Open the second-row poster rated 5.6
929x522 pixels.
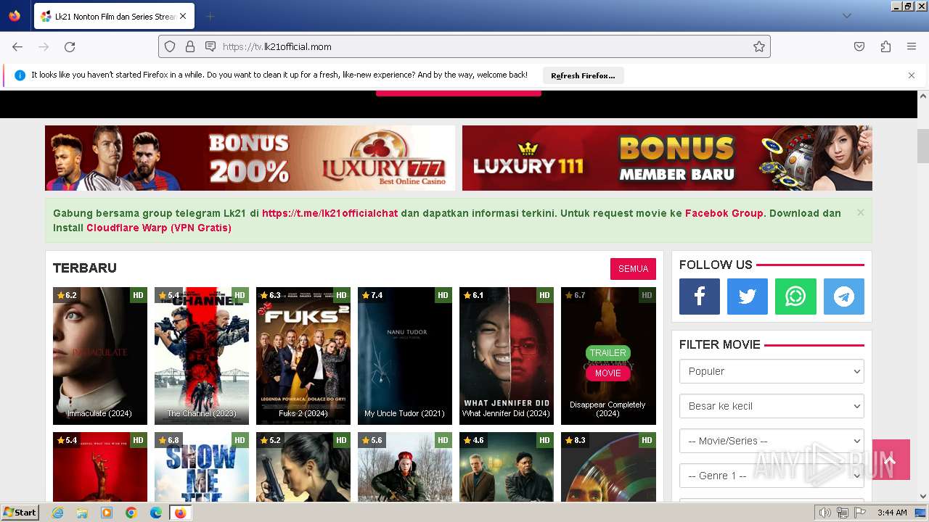point(405,467)
